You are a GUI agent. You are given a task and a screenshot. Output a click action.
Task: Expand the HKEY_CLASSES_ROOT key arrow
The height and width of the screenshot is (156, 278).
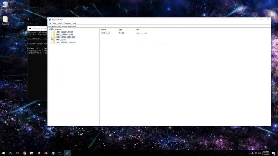[52, 32]
